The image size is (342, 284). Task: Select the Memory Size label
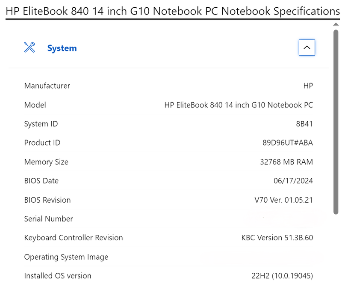(46, 162)
